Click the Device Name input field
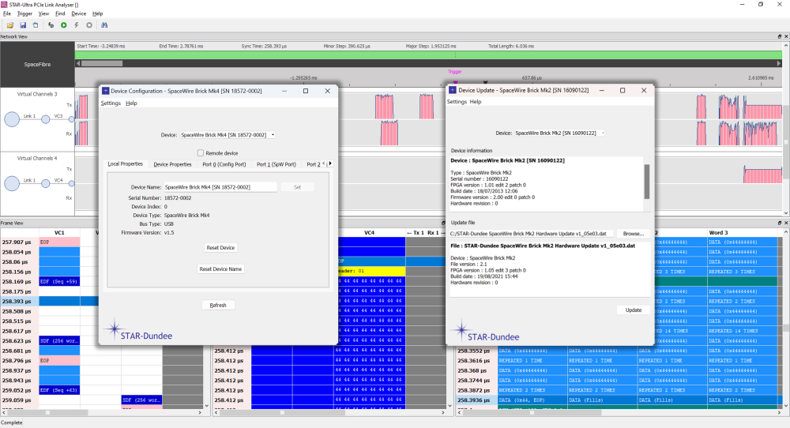This screenshot has height=428, width=790. 220,187
